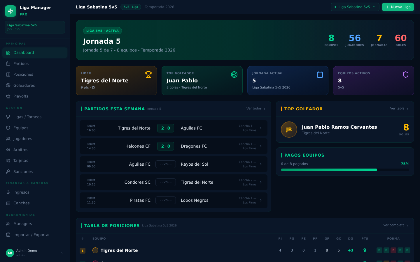Click the Sanciones gavel icon
420x262 pixels.
pyautogui.click(x=8, y=171)
